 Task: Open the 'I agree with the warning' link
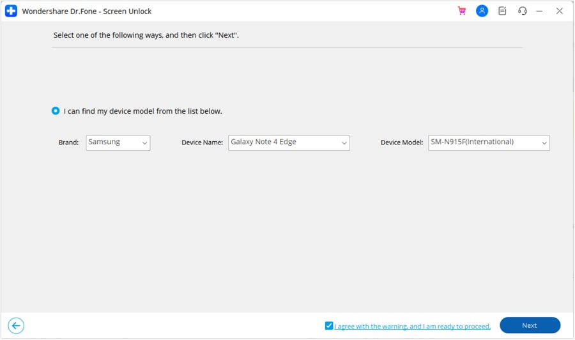point(412,326)
